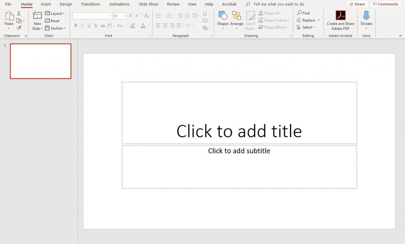Select the Format Painter brush
Image resolution: width=405 pixels, height=244 pixels.
click(19, 28)
